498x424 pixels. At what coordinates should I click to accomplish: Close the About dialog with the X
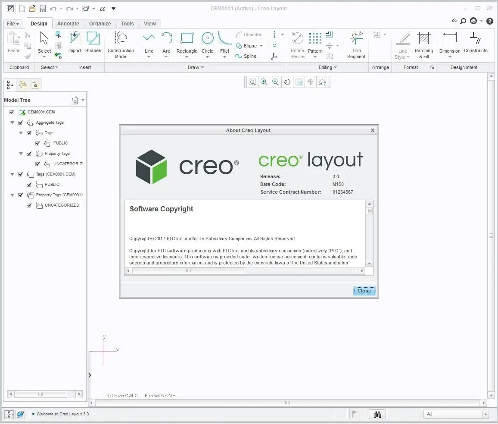[373, 130]
